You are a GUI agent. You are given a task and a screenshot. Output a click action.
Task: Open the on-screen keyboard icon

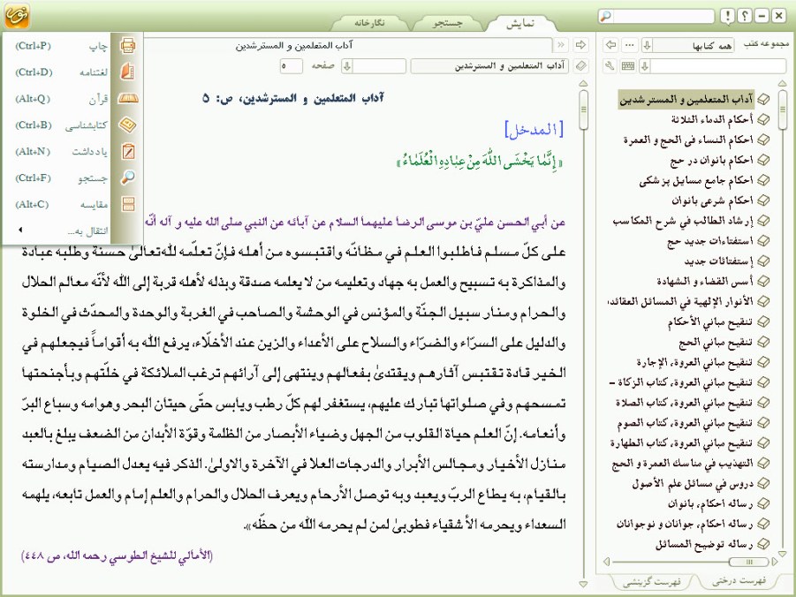(x=628, y=66)
